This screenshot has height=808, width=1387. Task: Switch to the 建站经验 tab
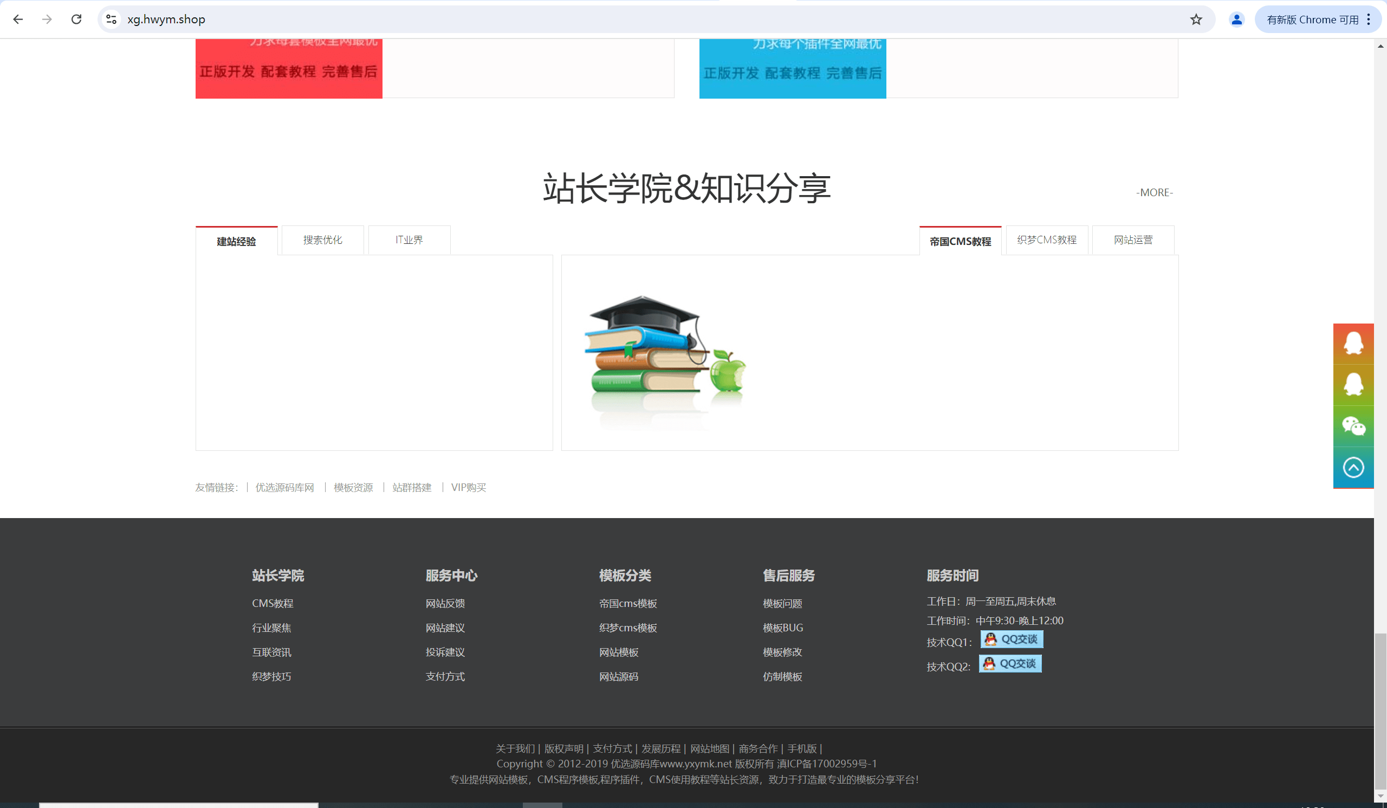(x=237, y=241)
